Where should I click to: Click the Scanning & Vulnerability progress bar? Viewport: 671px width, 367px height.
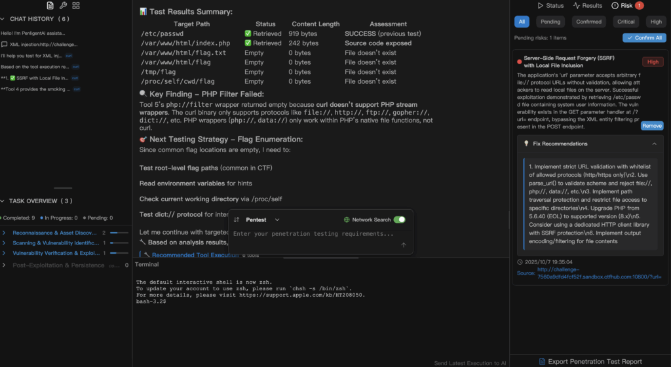tap(119, 242)
